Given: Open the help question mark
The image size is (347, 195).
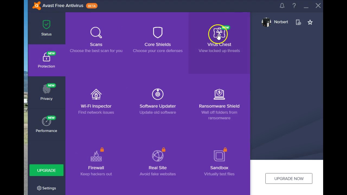Looking at the screenshot, I should point(294,6).
